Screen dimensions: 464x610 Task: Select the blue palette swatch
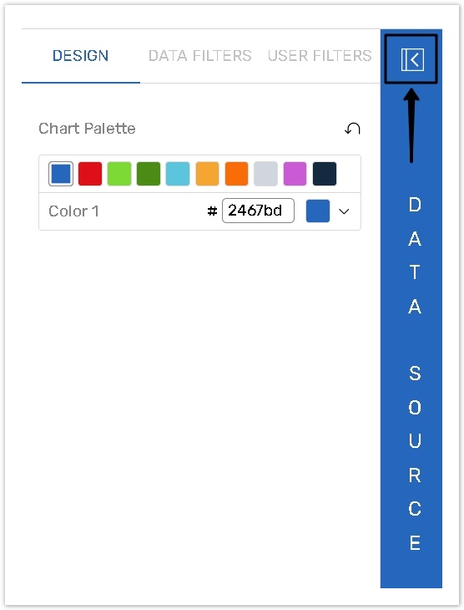(61, 174)
